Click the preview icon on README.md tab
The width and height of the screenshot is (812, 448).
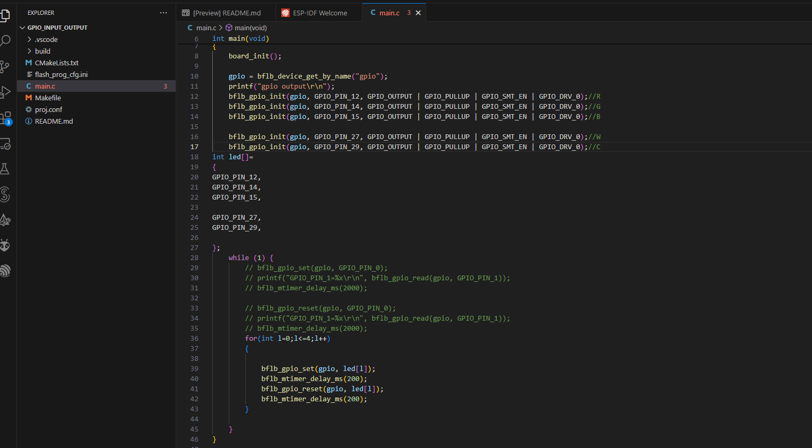coord(186,13)
